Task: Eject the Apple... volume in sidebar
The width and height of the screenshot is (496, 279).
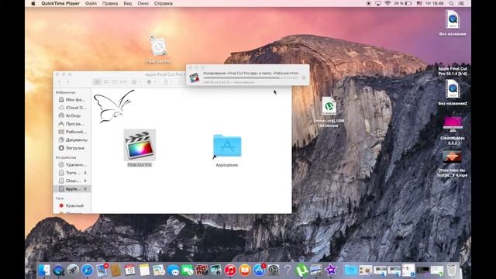Action: click(85, 189)
